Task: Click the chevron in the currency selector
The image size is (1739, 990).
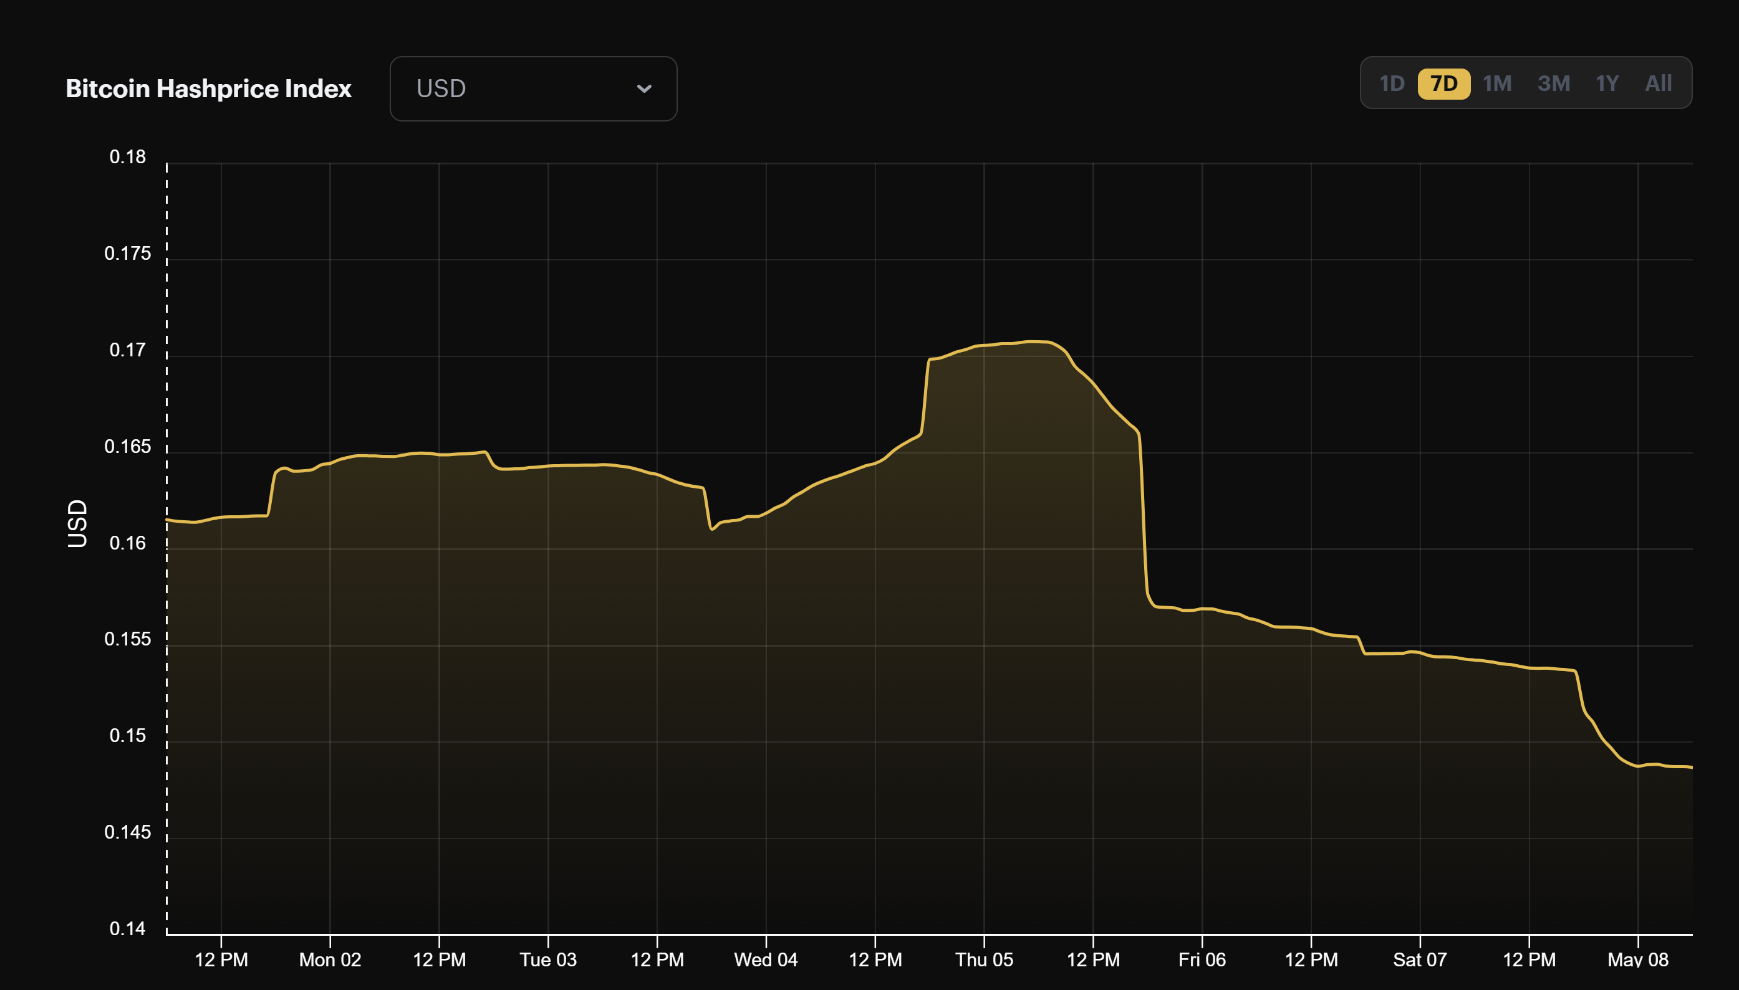Action: click(645, 88)
